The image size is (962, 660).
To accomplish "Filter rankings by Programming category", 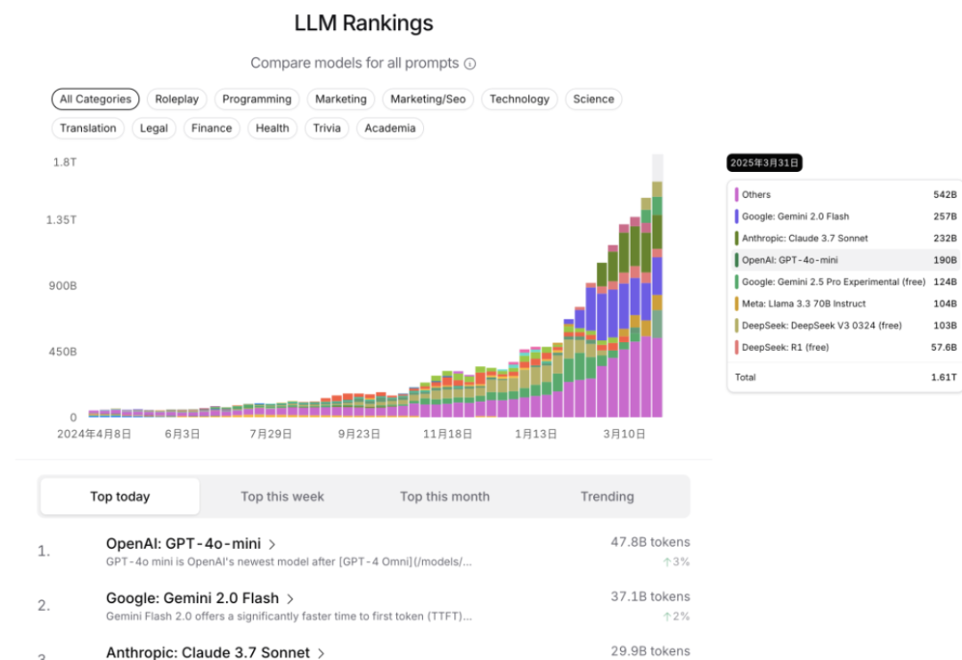I will point(257,99).
